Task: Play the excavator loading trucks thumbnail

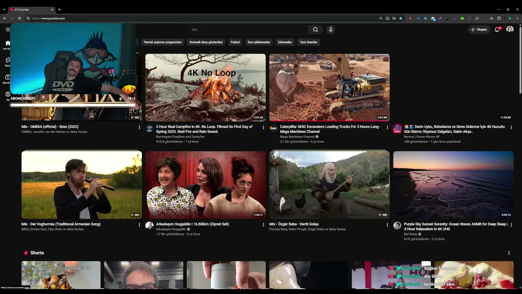Action: tap(330, 87)
